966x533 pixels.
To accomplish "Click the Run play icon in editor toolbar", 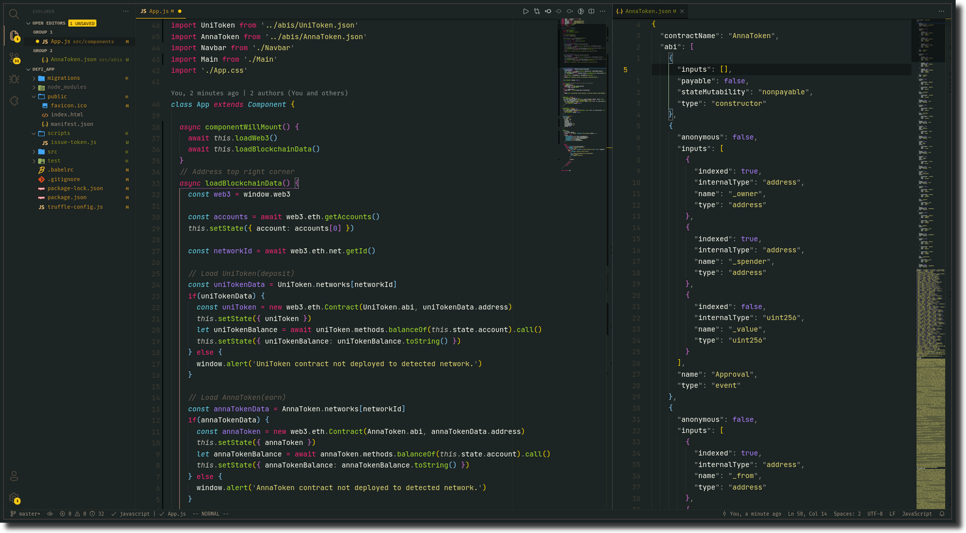I will pyautogui.click(x=525, y=11).
